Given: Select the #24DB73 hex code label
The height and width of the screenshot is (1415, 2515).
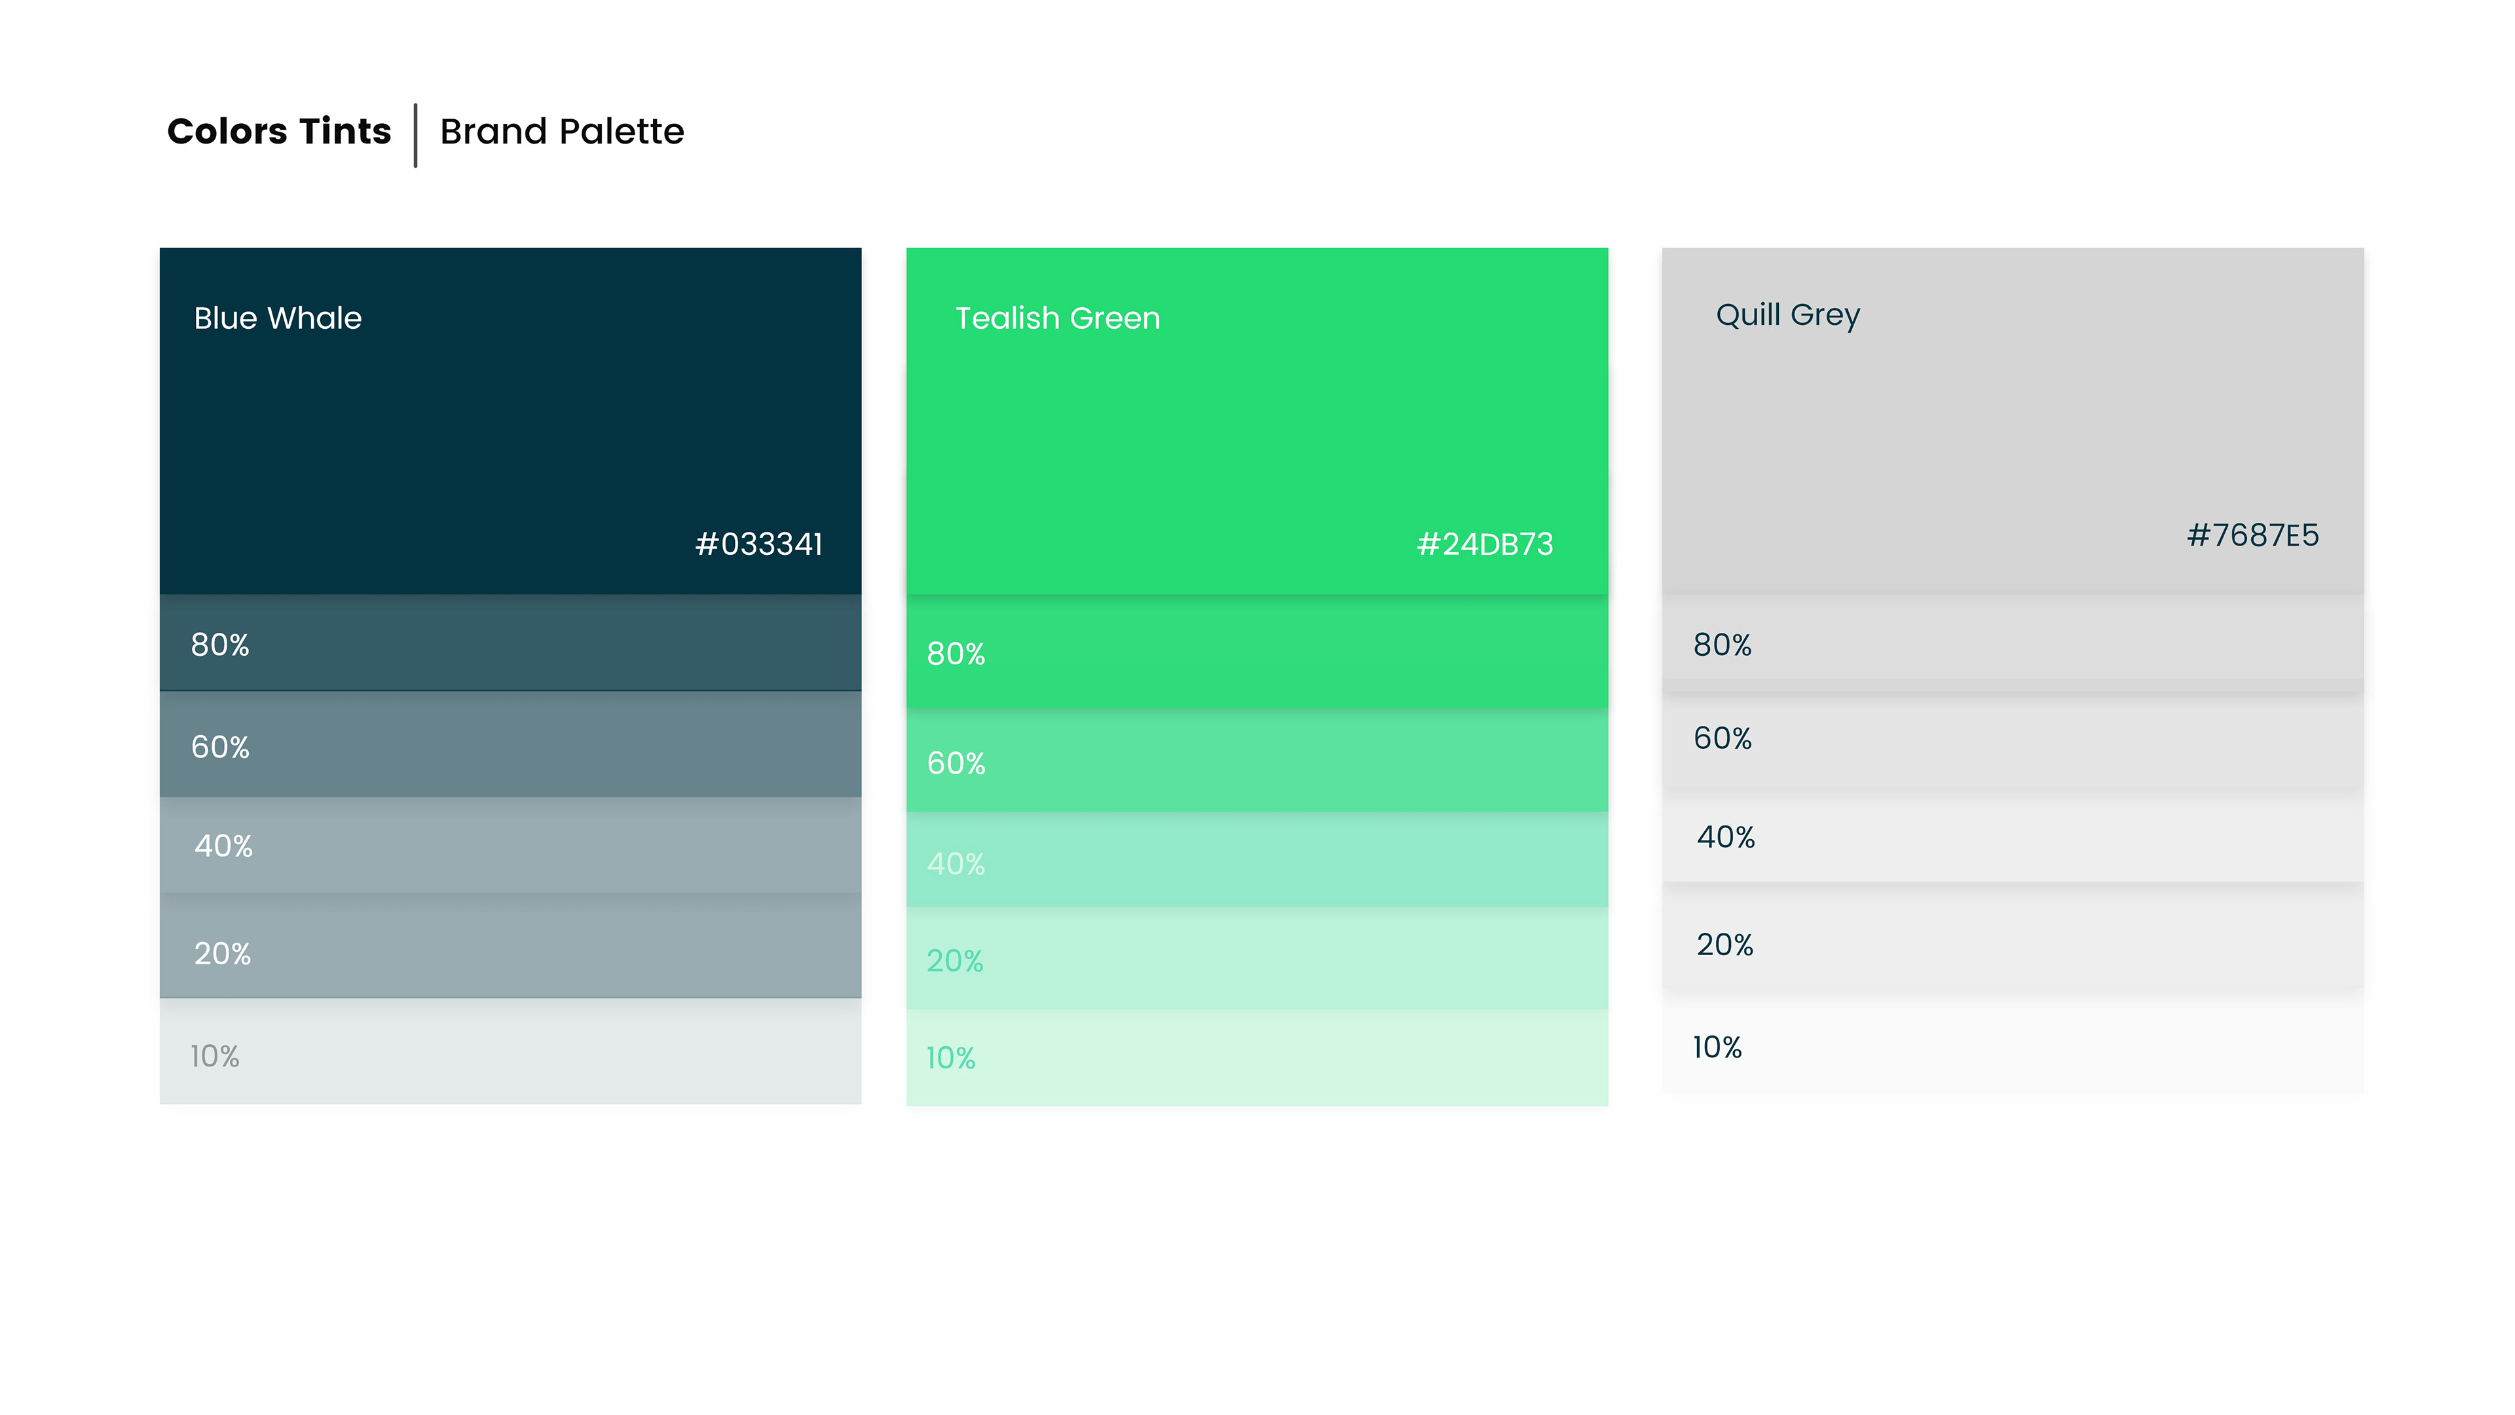Looking at the screenshot, I should (1484, 544).
